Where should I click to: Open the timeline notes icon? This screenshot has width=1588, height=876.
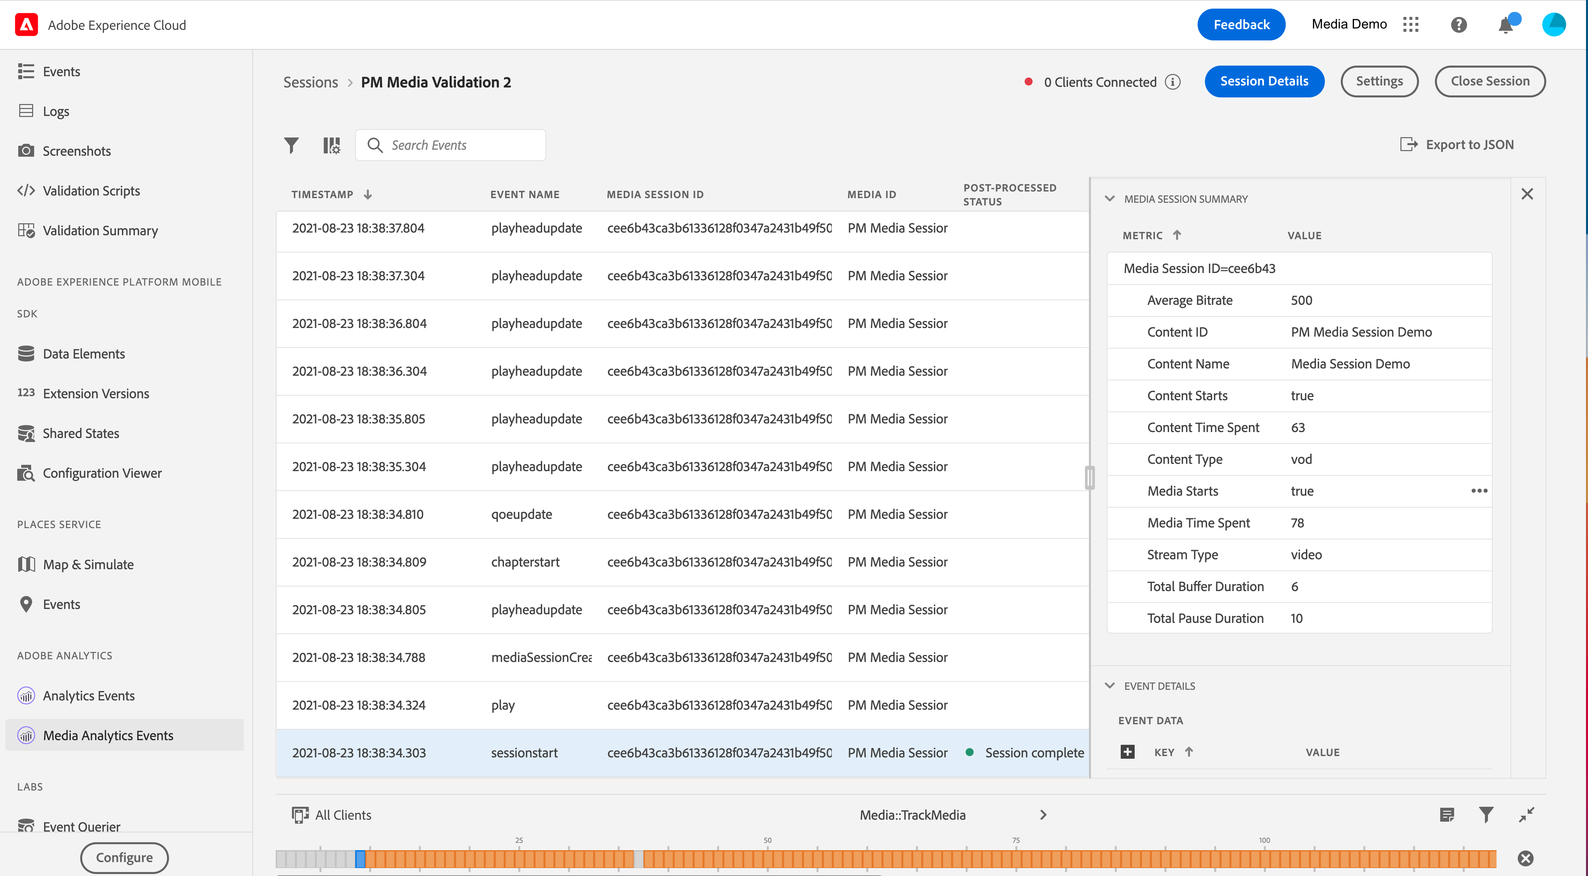[1447, 815]
